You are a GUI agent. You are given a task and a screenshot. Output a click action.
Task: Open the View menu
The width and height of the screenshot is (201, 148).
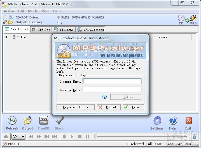pyautogui.click(x=45, y=11)
